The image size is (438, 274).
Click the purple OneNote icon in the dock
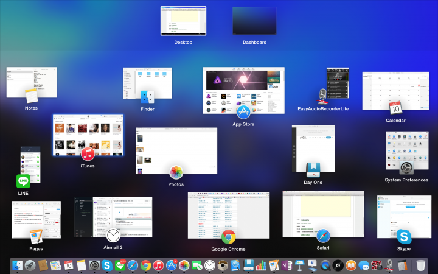tap(287, 265)
